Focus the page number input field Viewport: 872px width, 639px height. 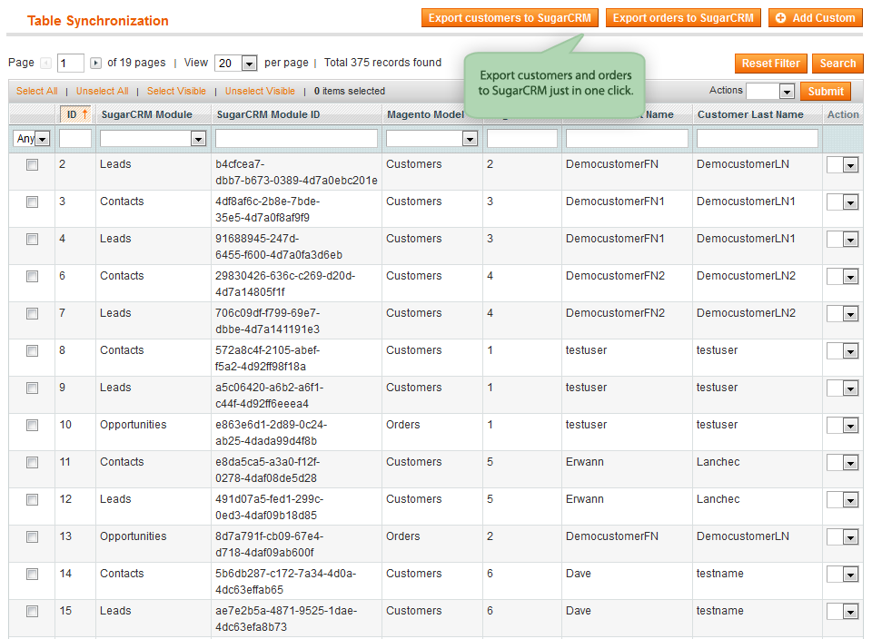click(71, 64)
